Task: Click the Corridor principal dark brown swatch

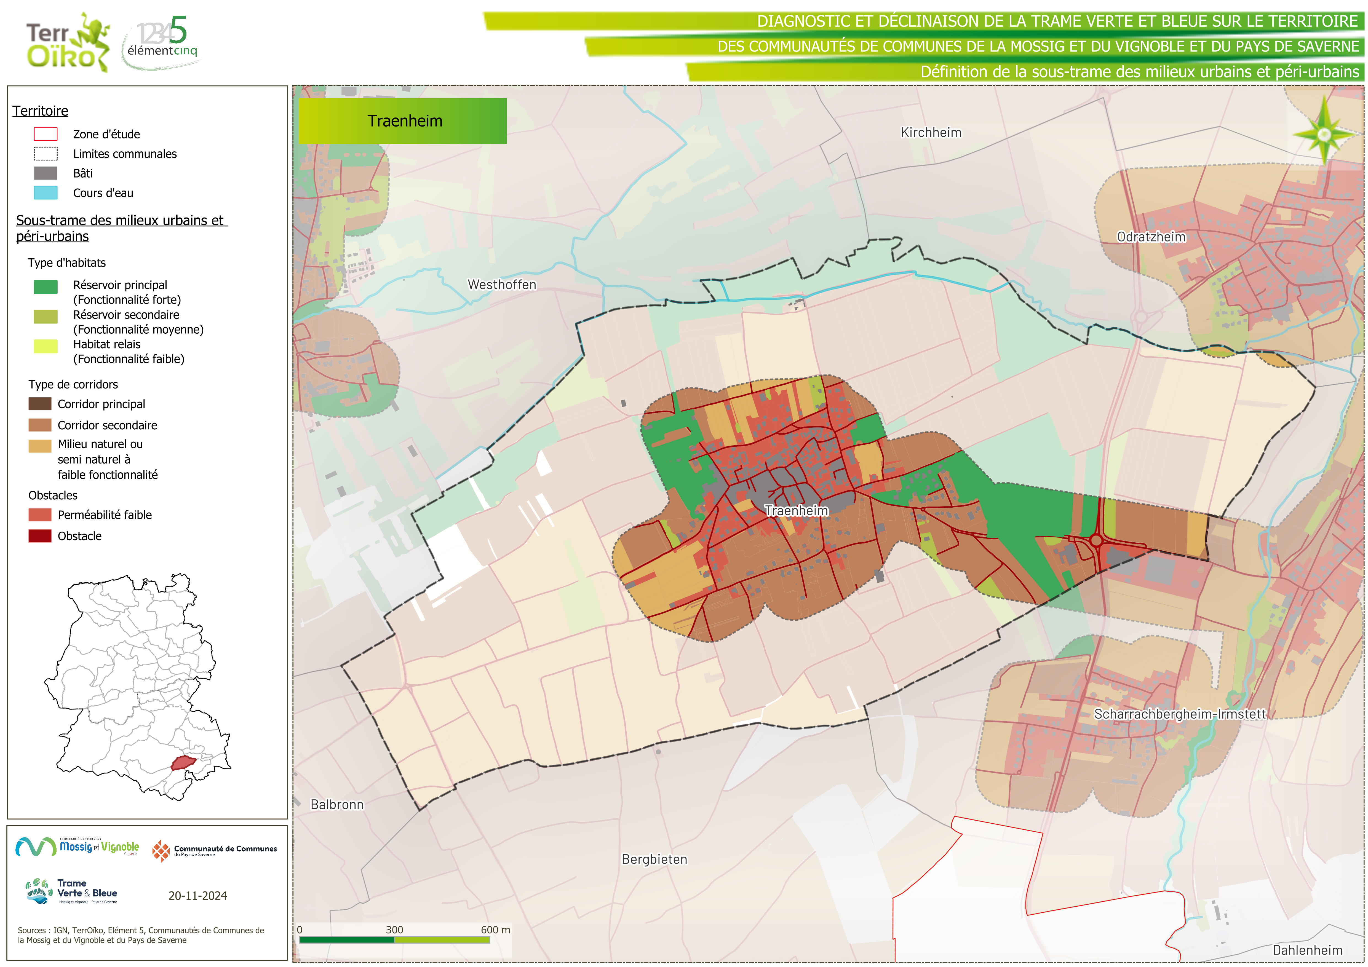Action: pos(40,404)
